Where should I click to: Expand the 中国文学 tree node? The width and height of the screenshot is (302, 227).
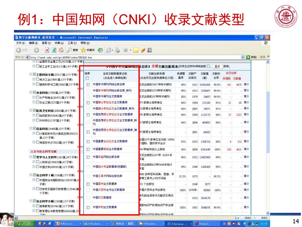coord(34,167)
